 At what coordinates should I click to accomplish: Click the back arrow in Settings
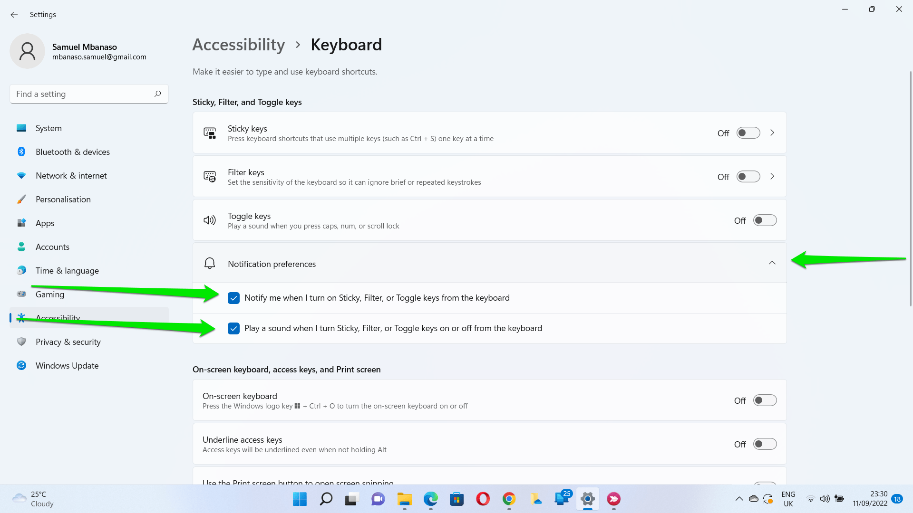coord(14,15)
